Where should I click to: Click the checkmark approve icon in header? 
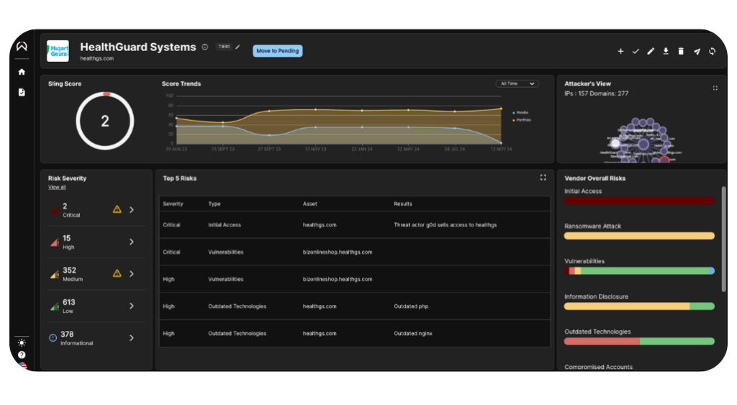pyautogui.click(x=636, y=51)
